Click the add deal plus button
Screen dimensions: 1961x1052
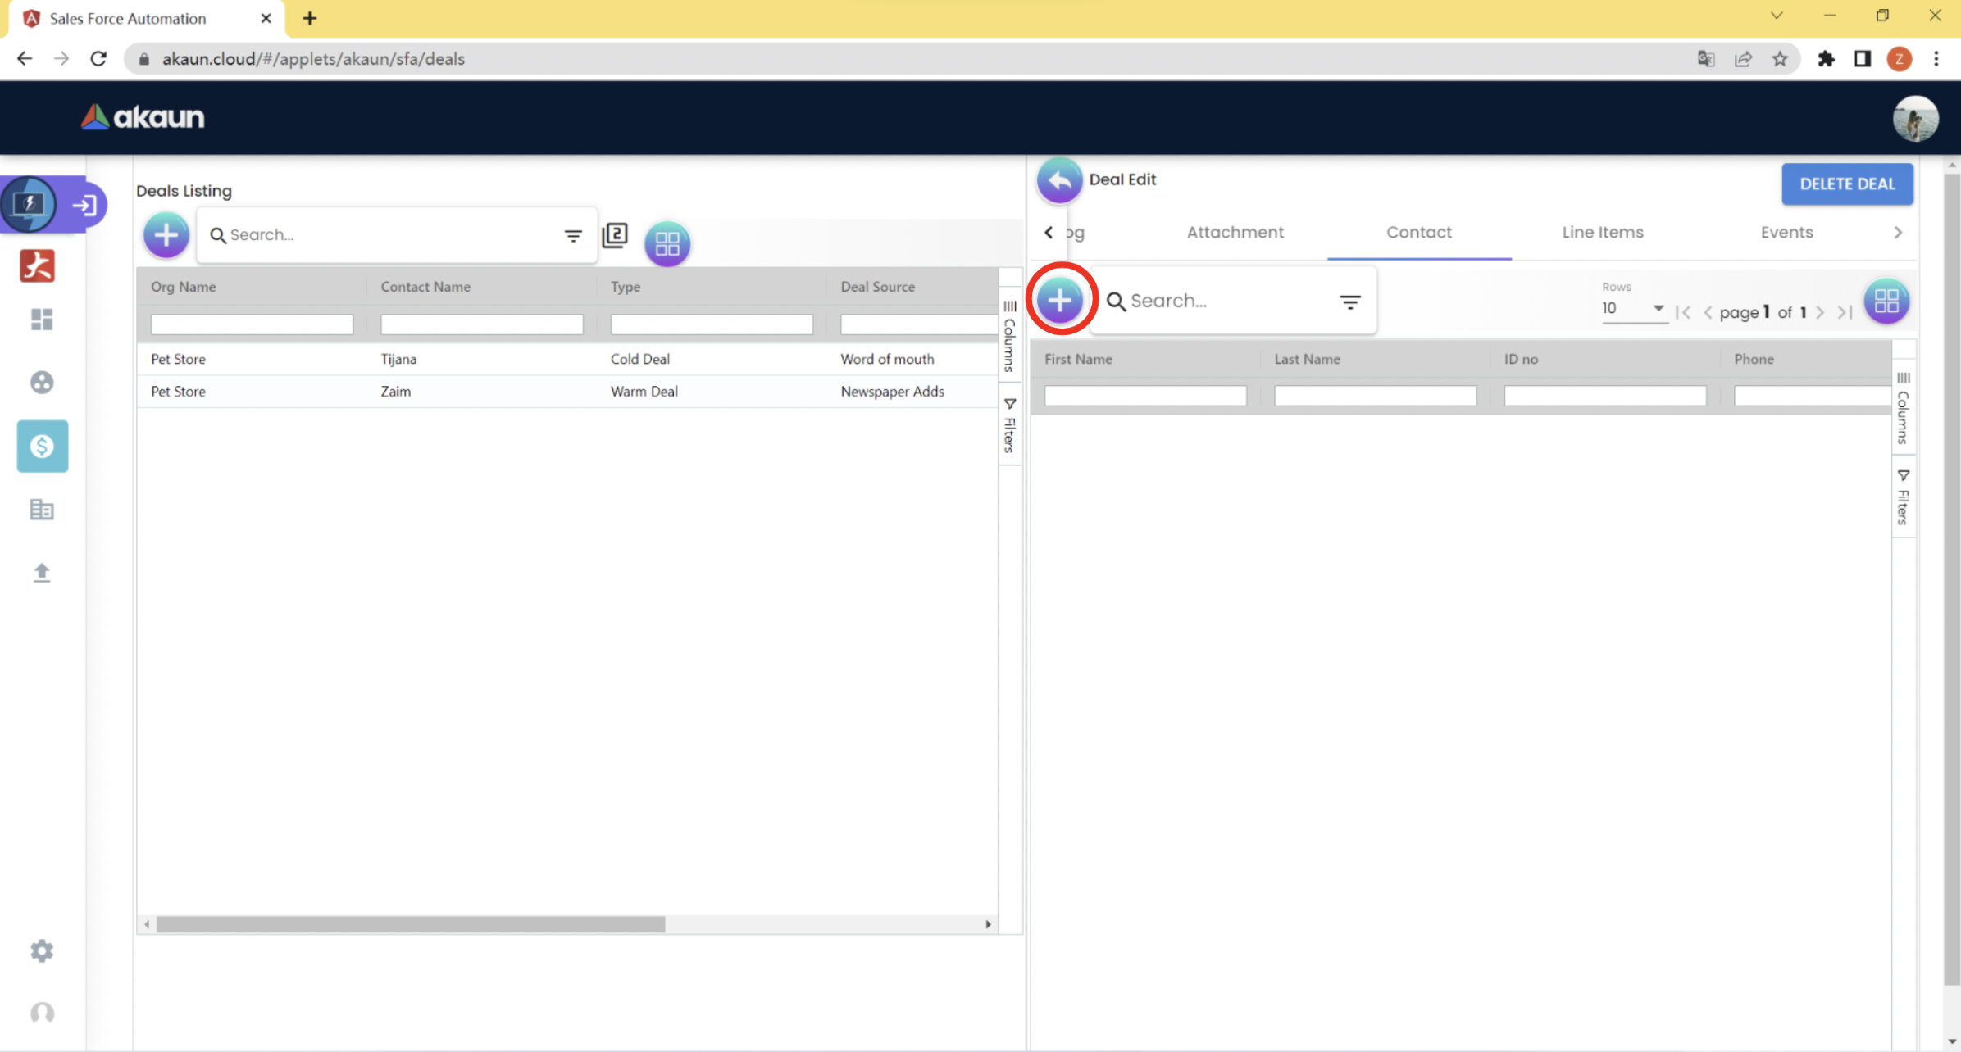166,235
